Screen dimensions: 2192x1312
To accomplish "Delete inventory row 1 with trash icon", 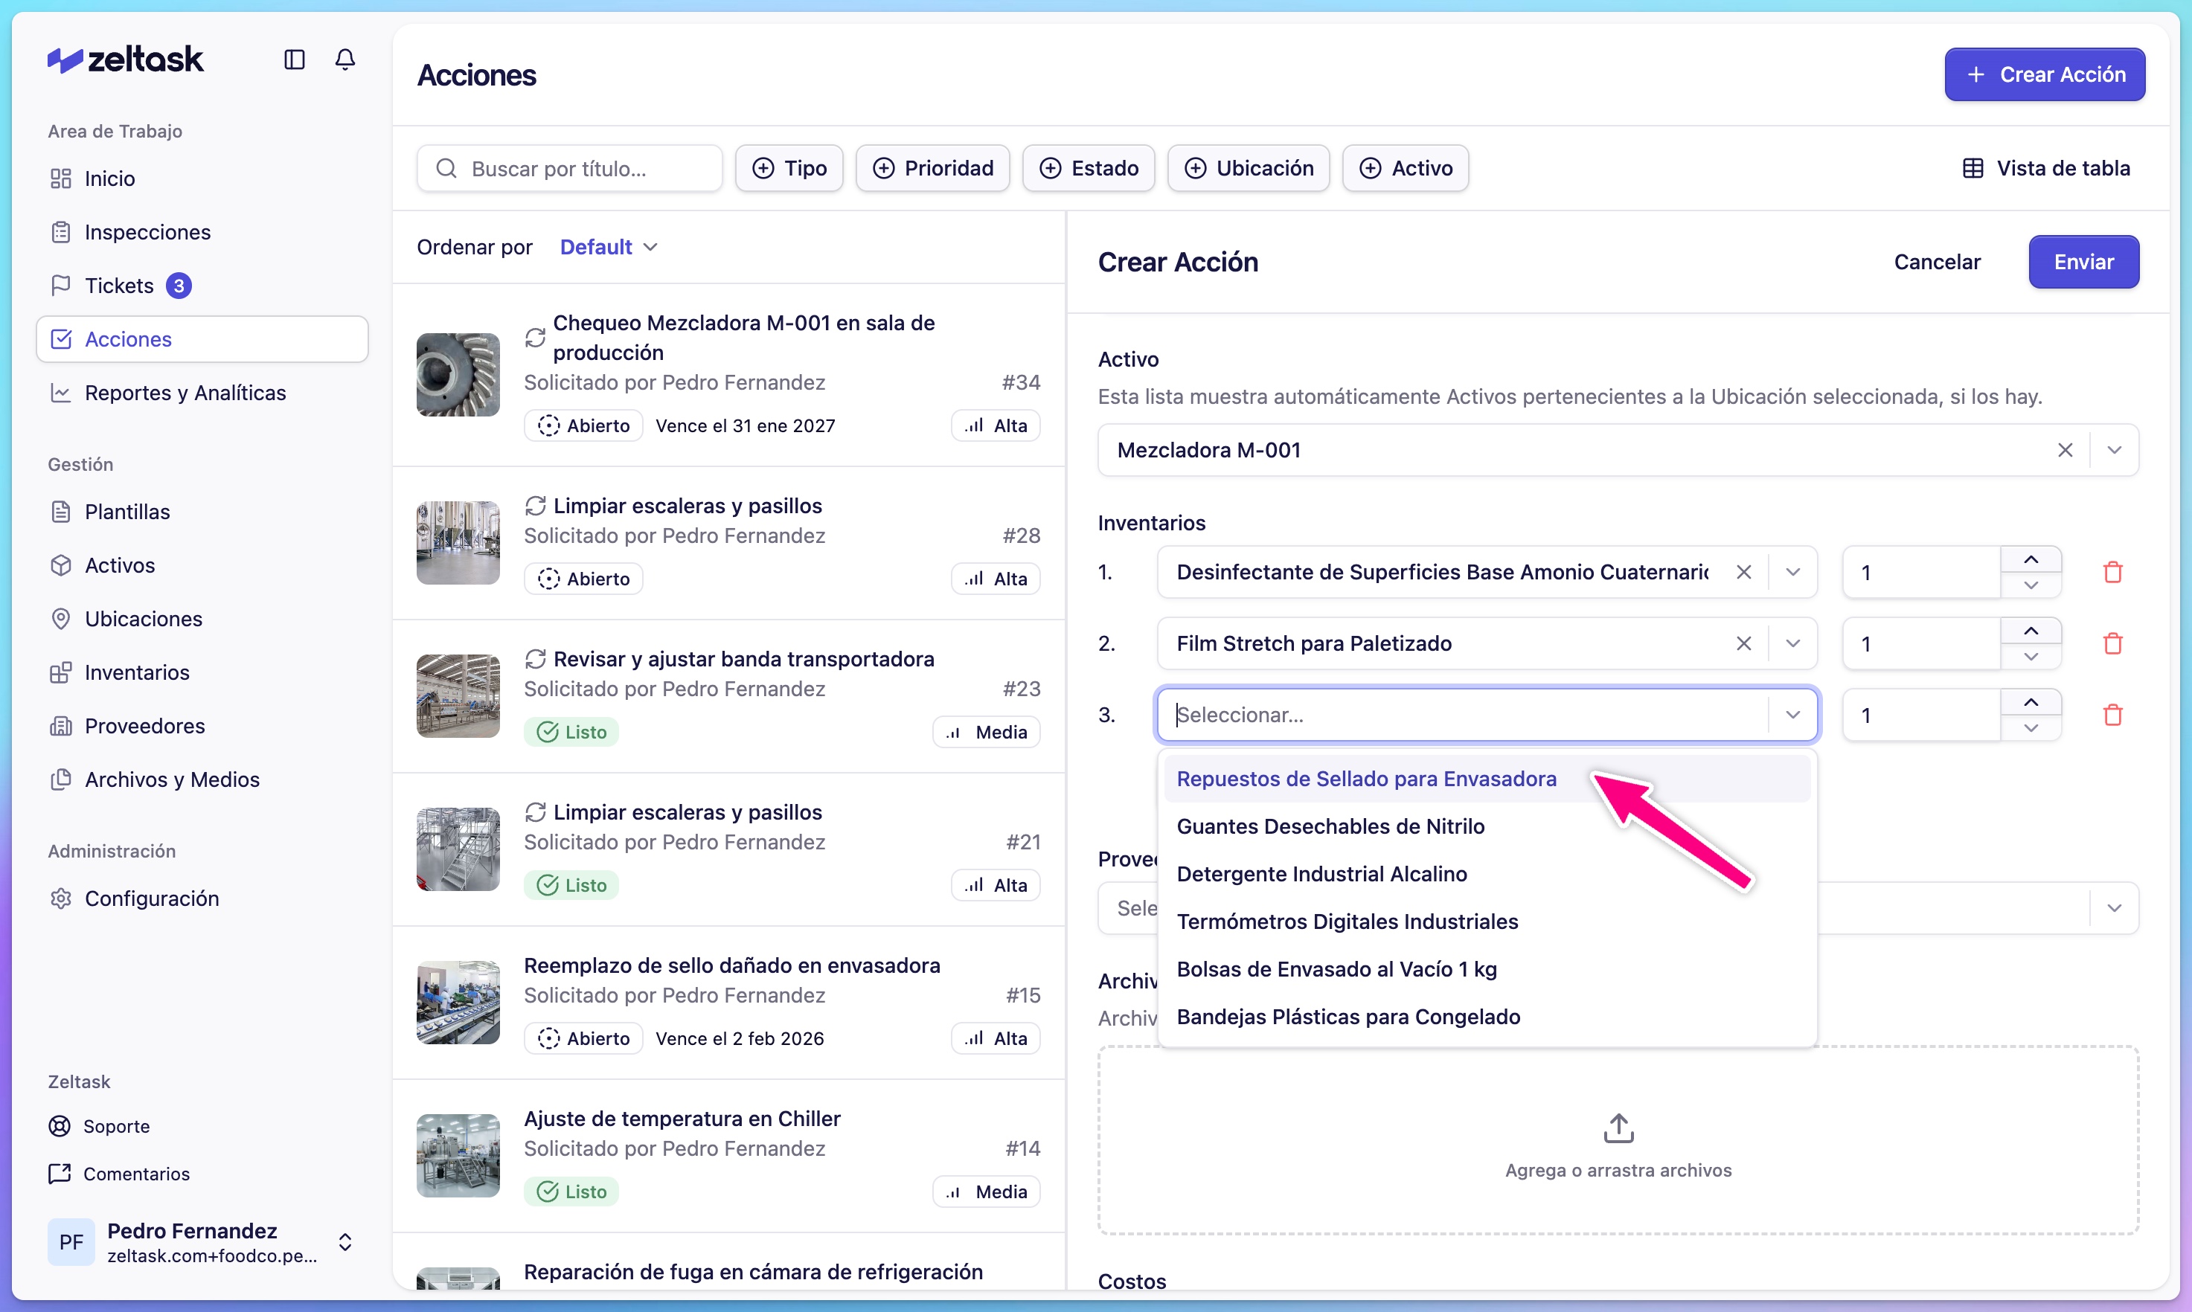I will (2112, 572).
